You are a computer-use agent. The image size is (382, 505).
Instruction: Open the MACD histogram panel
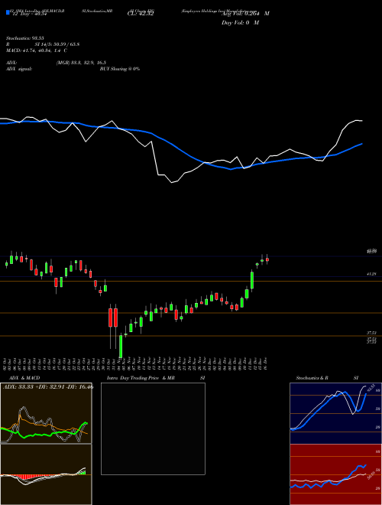click(46, 474)
